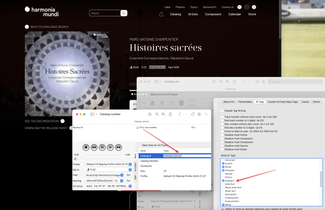Stop playback in CD ripper
This screenshot has height=210, width=325.
[x=86, y=147]
